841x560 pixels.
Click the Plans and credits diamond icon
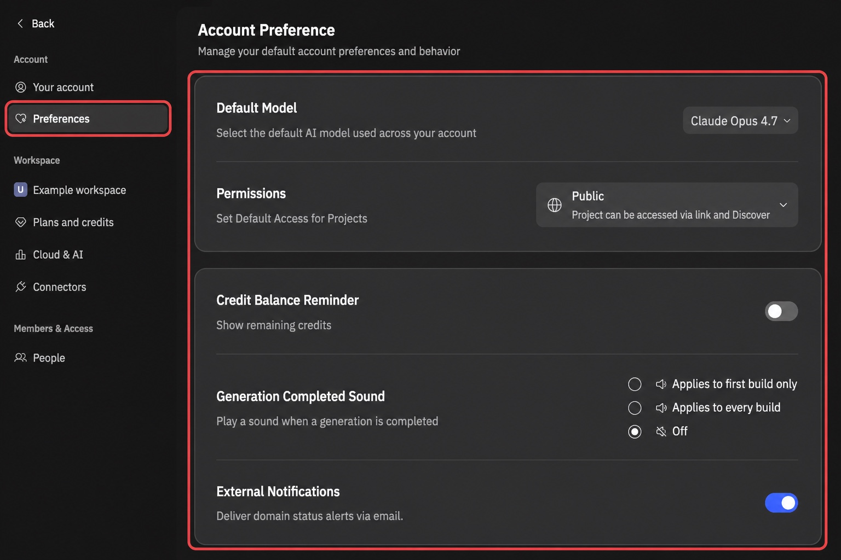(21, 222)
